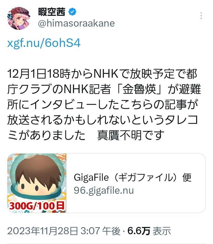
Task: Click the 6.6万 view count
Action: 139,231
